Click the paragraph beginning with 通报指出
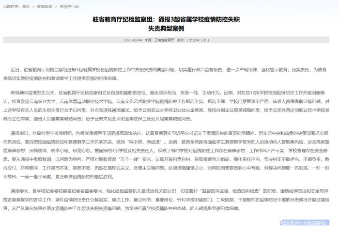This screenshot has height=233, width=339. point(169,155)
